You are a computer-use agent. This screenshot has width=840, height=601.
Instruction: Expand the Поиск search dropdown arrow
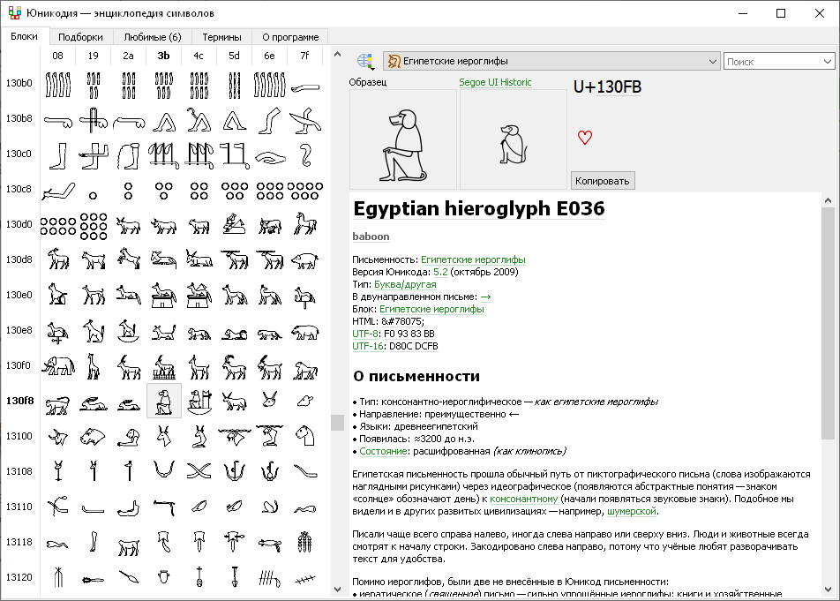point(828,62)
